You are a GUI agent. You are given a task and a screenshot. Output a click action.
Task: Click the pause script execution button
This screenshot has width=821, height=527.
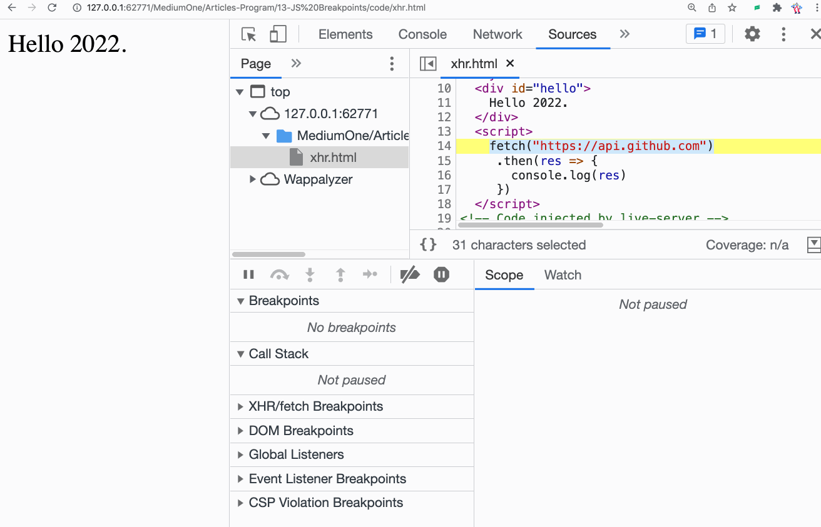(248, 274)
